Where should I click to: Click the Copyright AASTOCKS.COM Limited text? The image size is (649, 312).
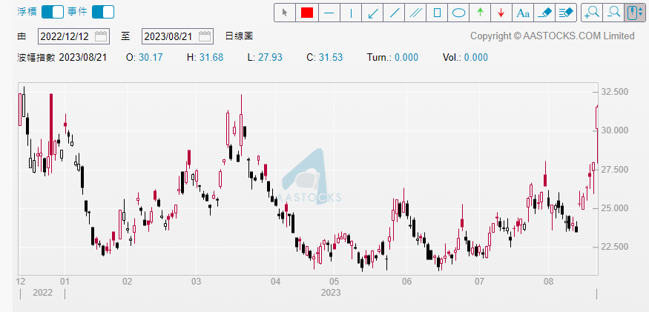tap(552, 36)
